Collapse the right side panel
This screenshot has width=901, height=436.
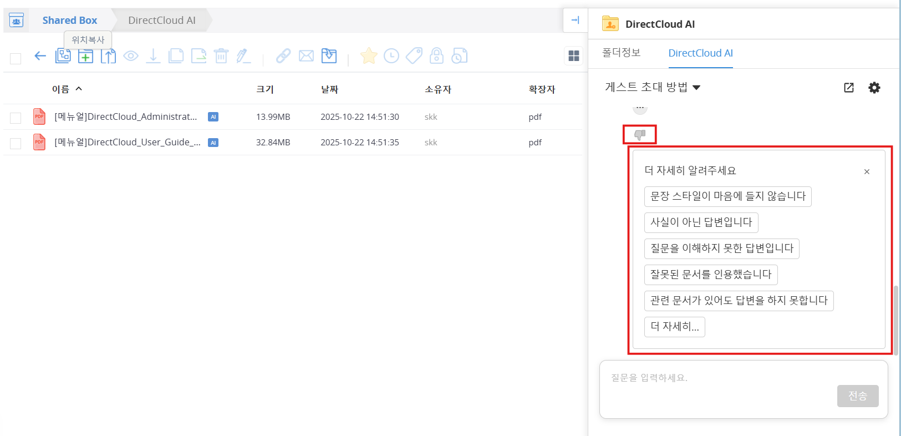coord(575,21)
